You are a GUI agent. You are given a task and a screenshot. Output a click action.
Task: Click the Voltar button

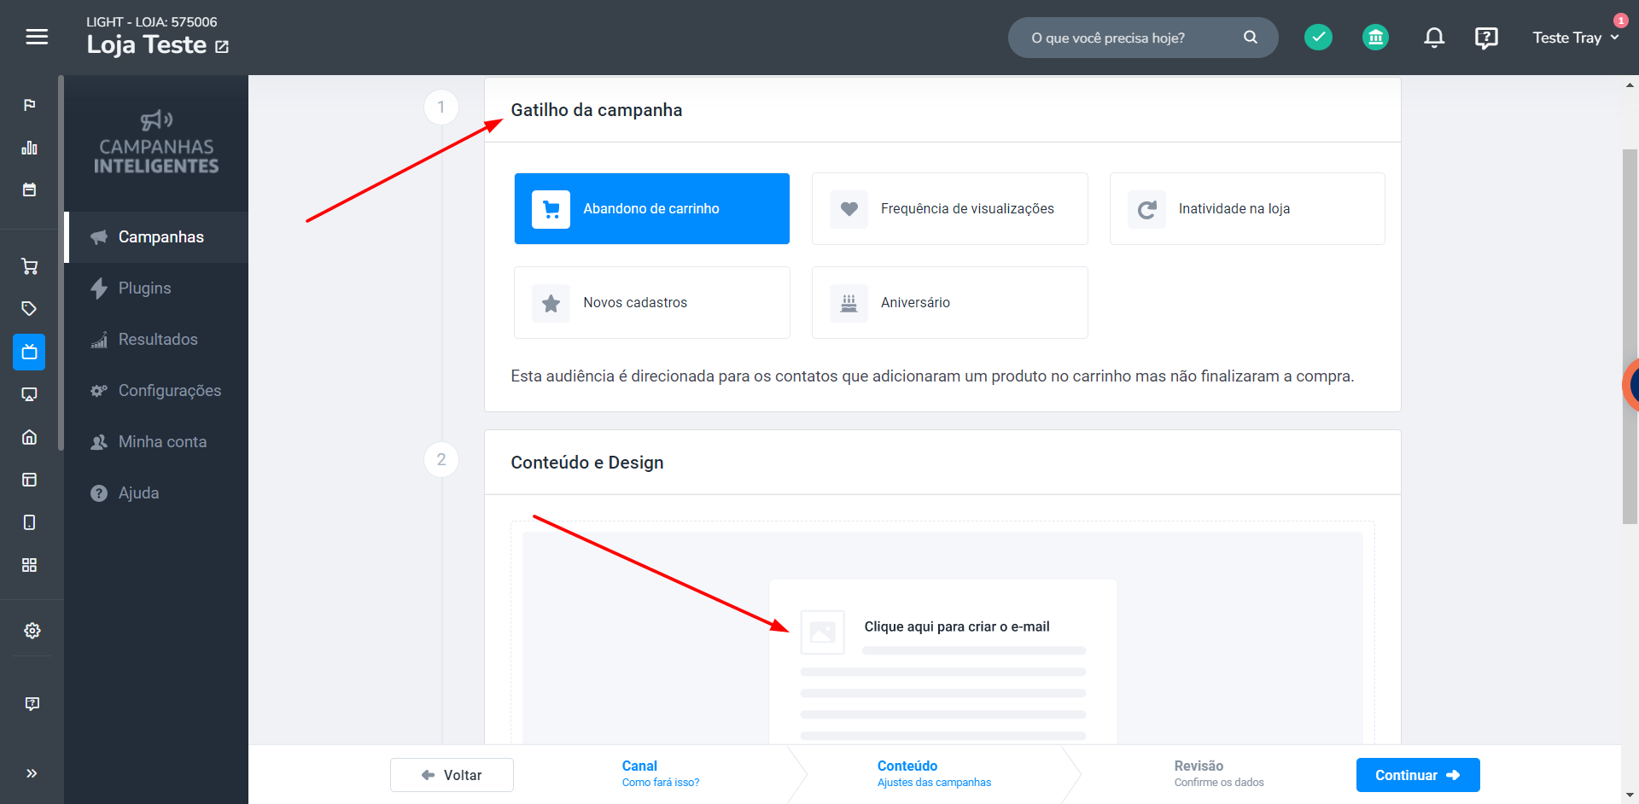point(452,775)
